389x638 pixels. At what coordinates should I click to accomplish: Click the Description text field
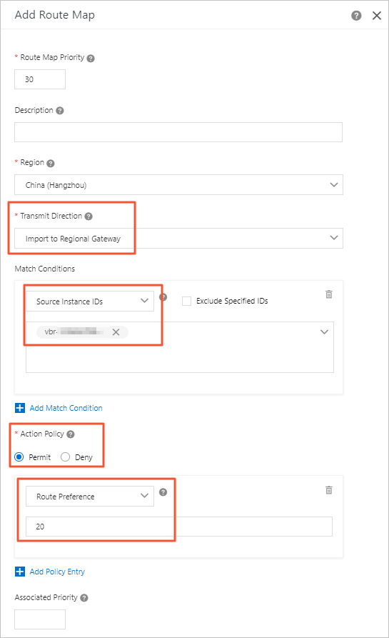tap(178, 132)
